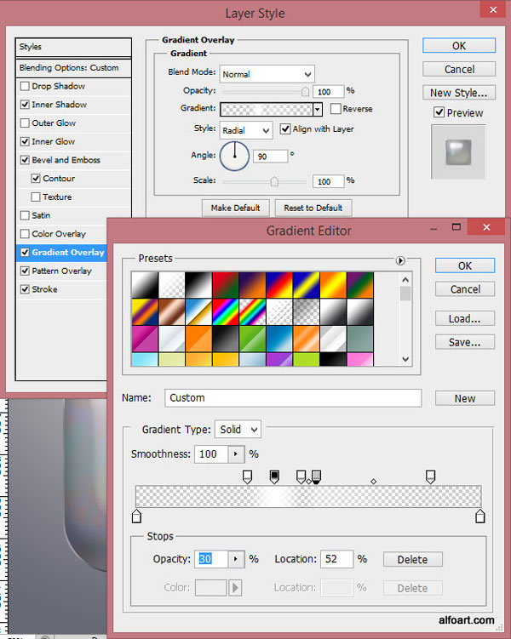Viewport: 511px width, 639px height.
Task: Select the solid rainbow spectrum preset
Action: point(225,311)
